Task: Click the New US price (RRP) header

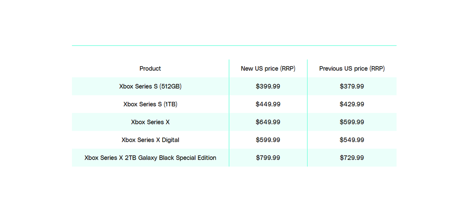Action: (x=268, y=69)
